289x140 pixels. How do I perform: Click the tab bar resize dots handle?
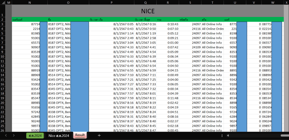click(222, 136)
